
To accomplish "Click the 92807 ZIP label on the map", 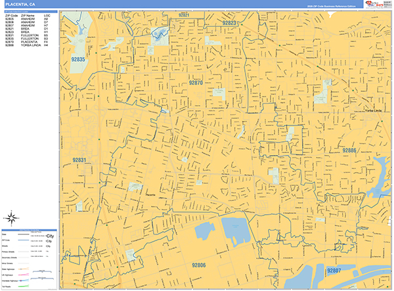I will pos(334,270).
